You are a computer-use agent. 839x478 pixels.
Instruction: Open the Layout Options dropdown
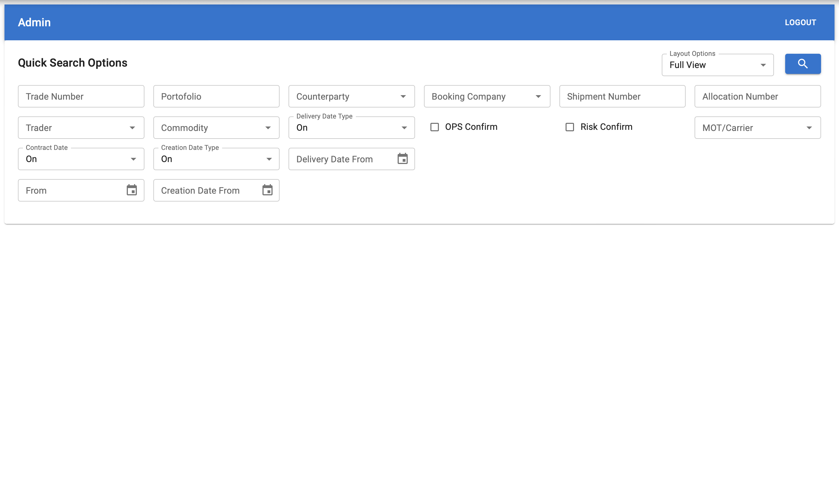click(718, 65)
